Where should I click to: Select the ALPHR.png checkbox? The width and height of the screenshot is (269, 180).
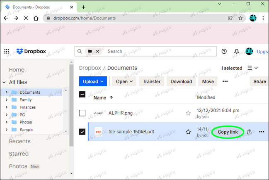click(x=82, y=113)
